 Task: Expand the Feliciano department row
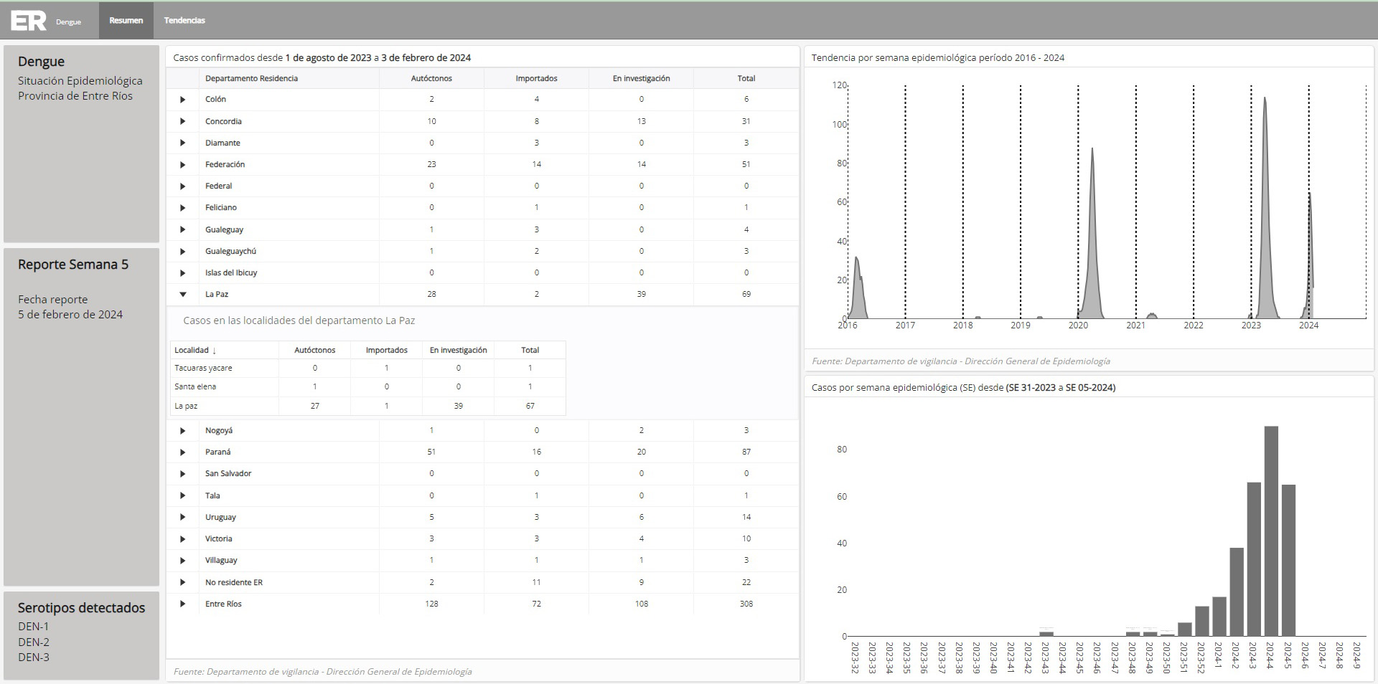pos(182,208)
